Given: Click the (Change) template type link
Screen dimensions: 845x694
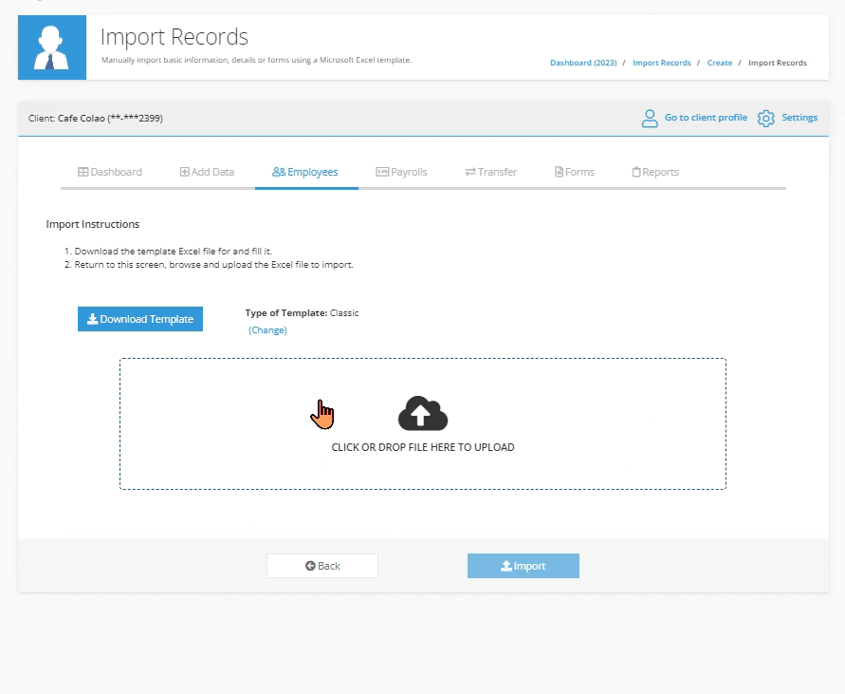Looking at the screenshot, I should 267,329.
